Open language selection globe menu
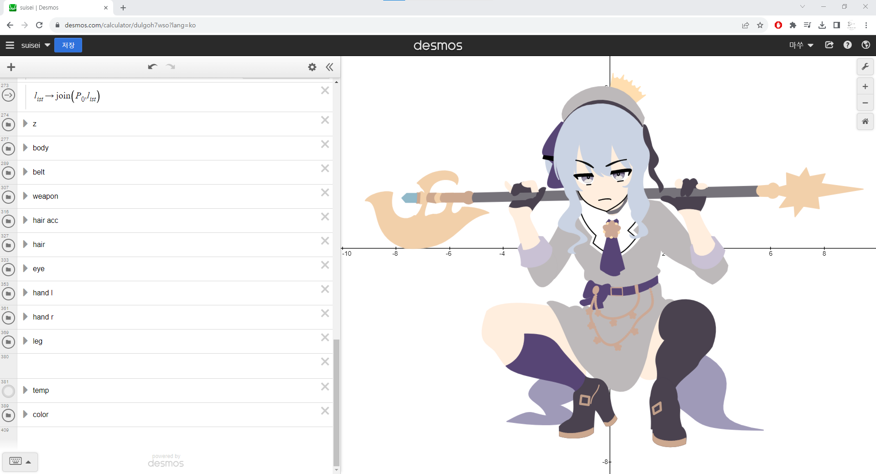The width and height of the screenshot is (876, 474). [x=866, y=45]
